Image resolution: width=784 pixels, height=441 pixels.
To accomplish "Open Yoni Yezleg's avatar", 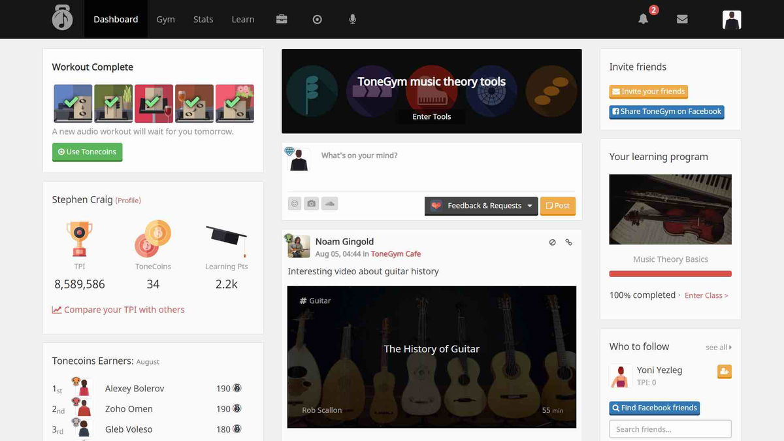I will (620, 376).
